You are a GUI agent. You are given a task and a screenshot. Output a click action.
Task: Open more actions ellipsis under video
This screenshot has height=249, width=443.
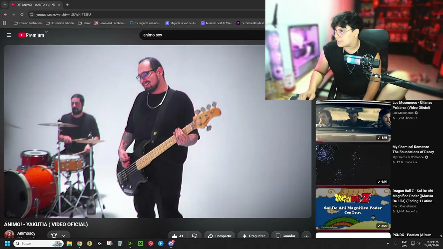click(306, 236)
